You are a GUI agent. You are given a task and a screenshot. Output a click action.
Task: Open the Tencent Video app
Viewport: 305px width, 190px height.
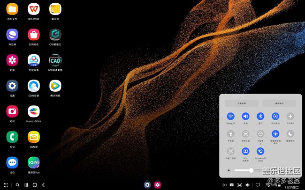[55, 86]
